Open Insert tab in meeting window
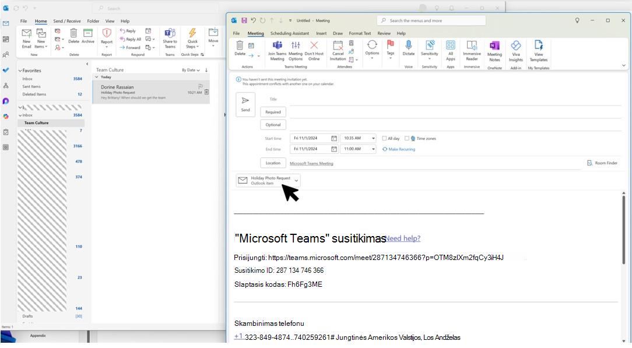Viewport: 632px width, 348px height. 321,33
